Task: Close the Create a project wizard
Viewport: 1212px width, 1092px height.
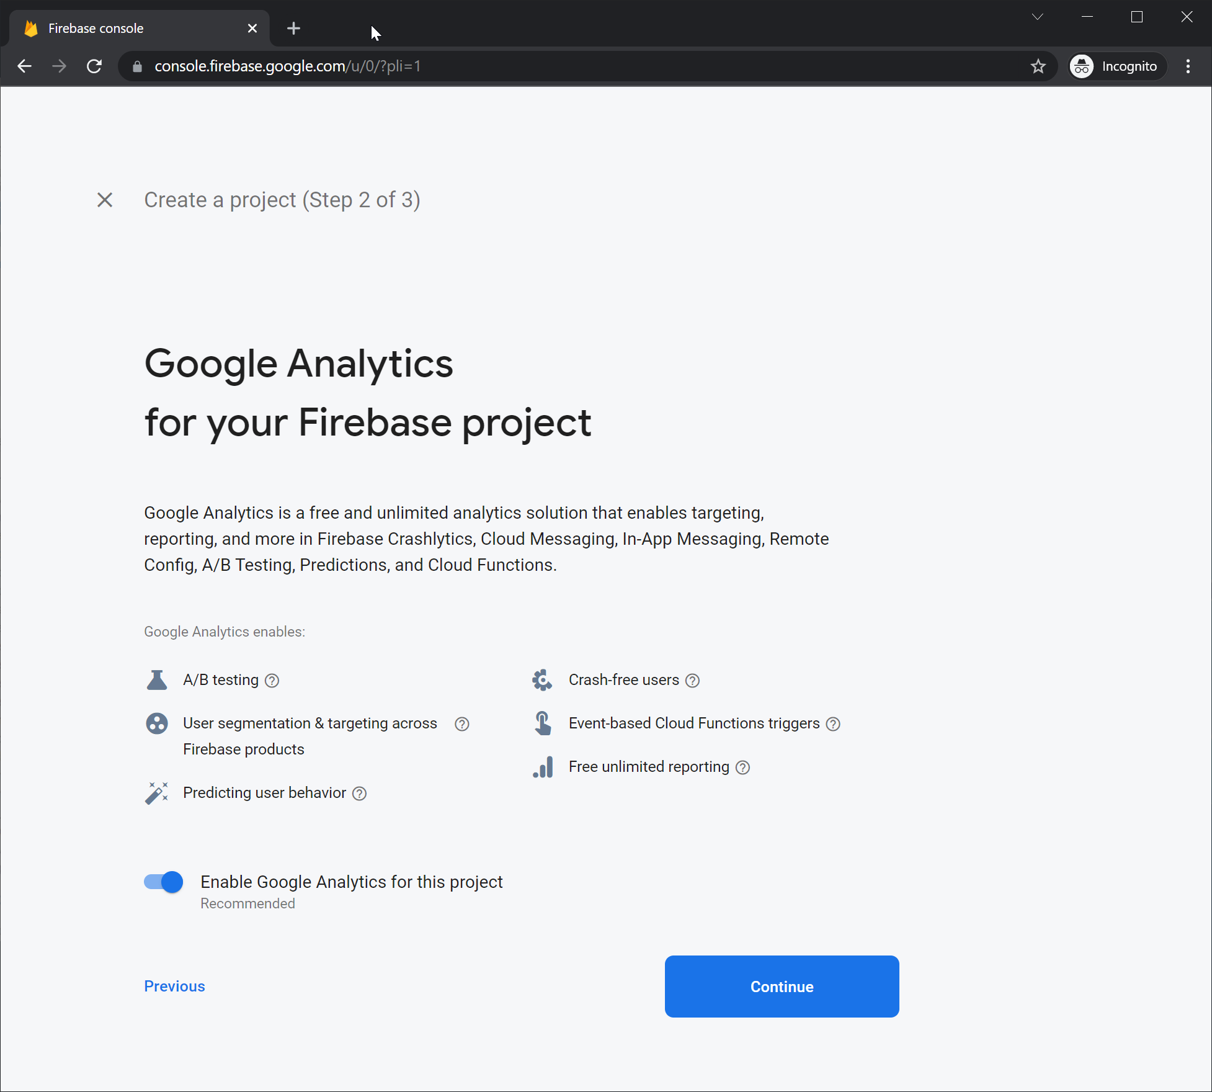Action: pos(105,200)
